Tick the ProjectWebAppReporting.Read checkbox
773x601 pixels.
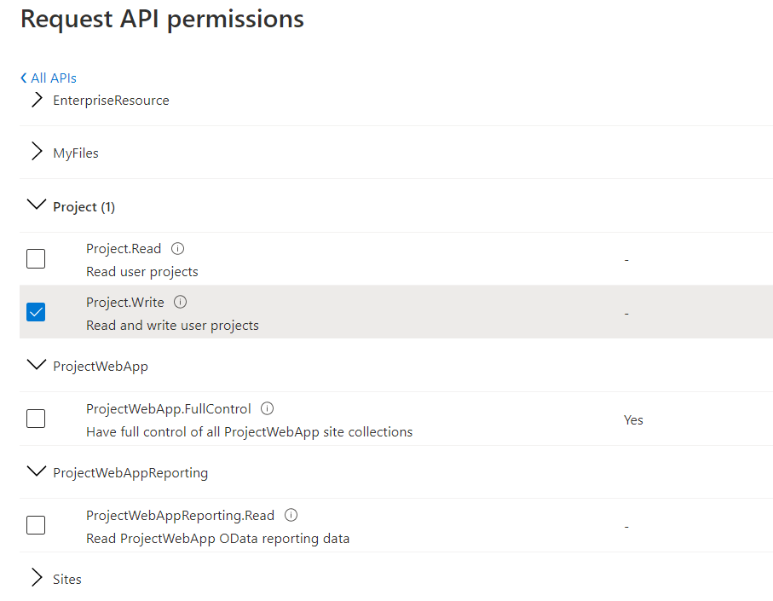pyautogui.click(x=36, y=525)
